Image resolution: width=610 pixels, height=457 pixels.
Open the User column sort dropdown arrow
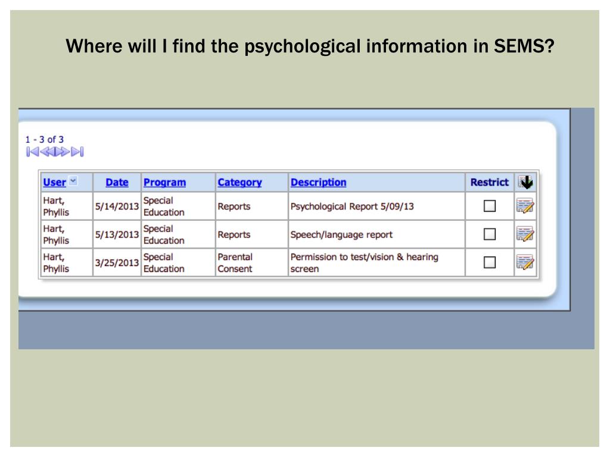[x=73, y=181]
